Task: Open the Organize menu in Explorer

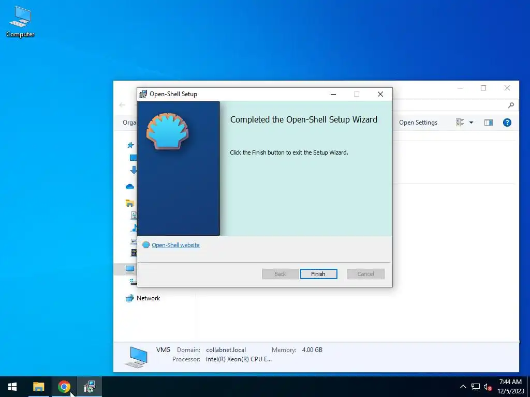Action: (129, 123)
